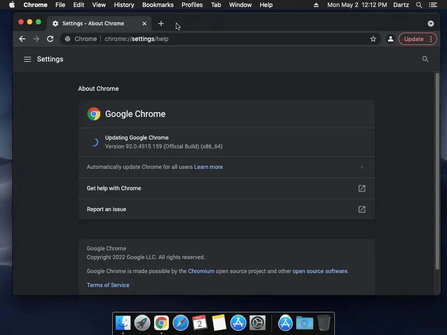Open Calendar from the Dock
The height and width of the screenshot is (335, 447).
click(199, 323)
